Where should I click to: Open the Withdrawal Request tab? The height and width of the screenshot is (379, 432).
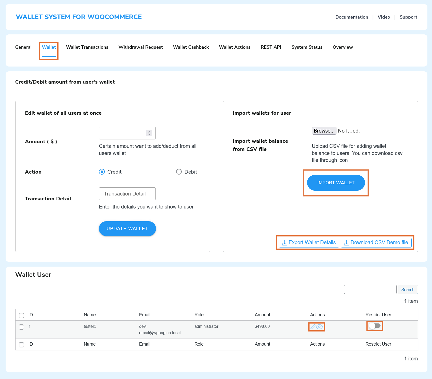coord(141,47)
